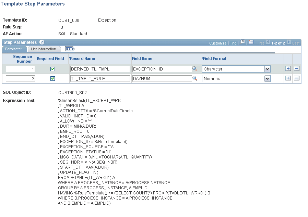
Task: Click the view all popup window icon
Action: pos(242,42)
